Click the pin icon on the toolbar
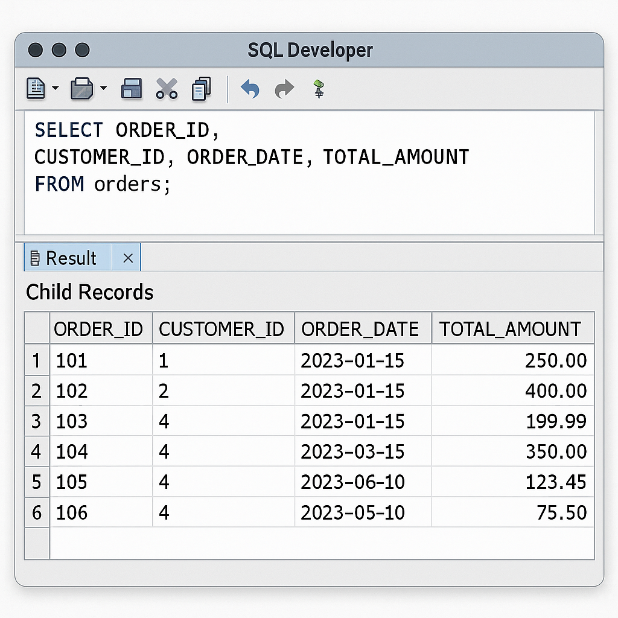 pyautogui.click(x=319, y=89)
